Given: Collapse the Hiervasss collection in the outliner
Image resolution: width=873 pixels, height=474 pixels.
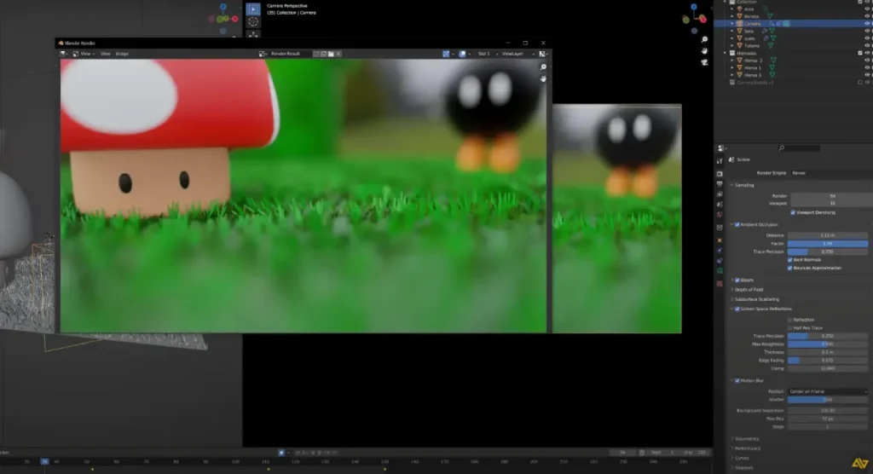Looking at the screenshot, I should (x=726, y=54).
